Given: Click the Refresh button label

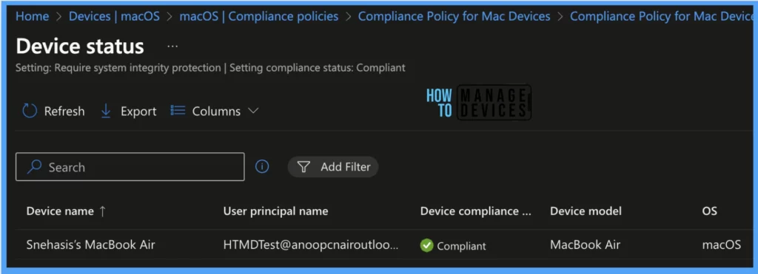Looking at the screenshot, I should pos(64,112).
